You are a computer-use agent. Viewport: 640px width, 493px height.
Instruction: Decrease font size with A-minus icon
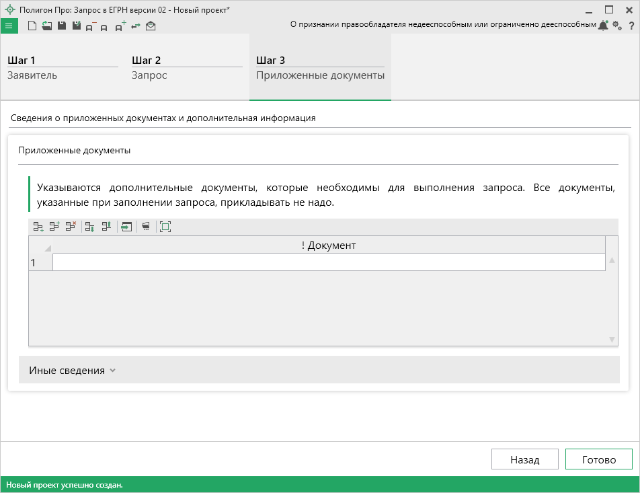pyautogui.click(x=91, y=26)
